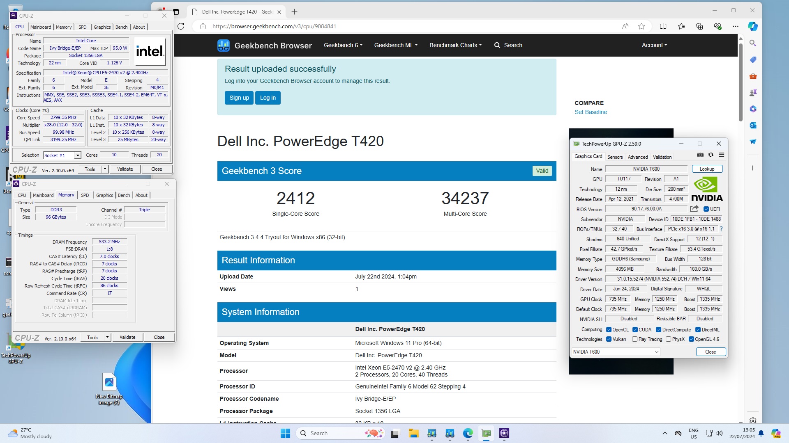789x443 pixels.
Task: Click the Geekbench page vertical scrollbar
Action: coord(741,82)
